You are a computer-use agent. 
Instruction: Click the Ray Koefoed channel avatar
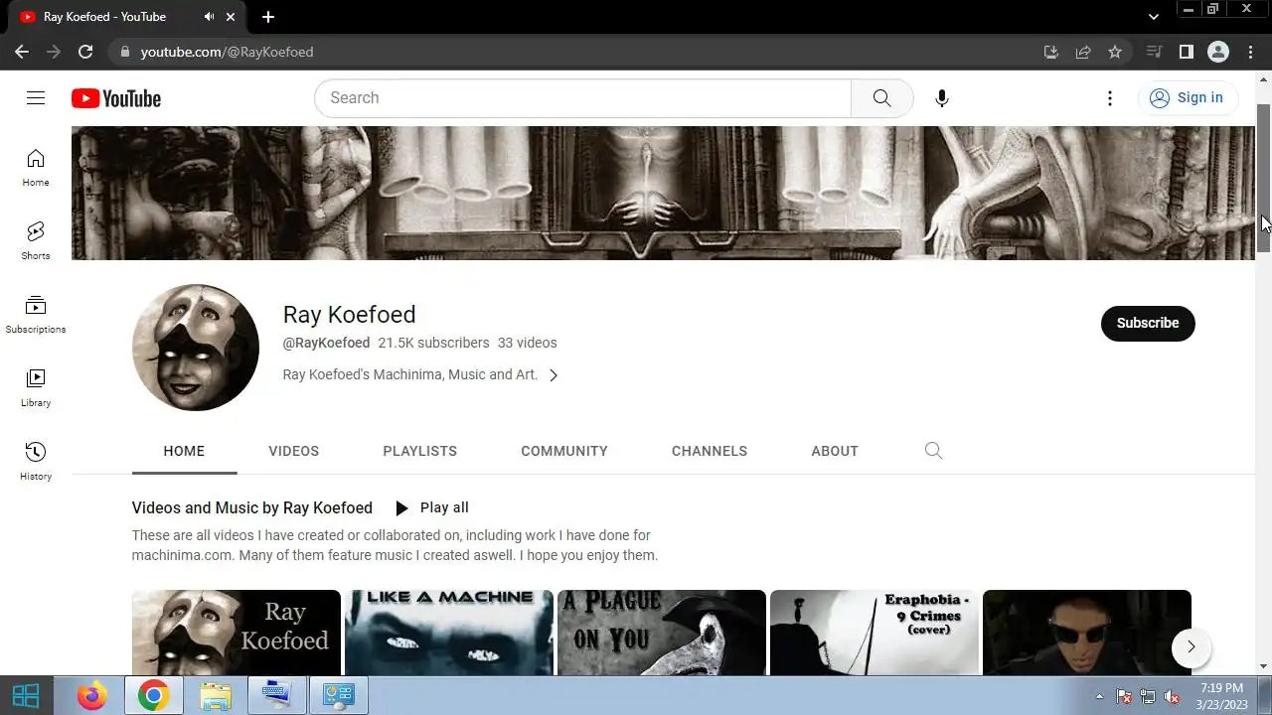196,348
